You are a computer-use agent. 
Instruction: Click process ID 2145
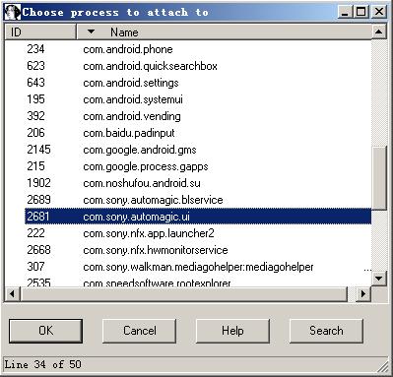(38, 150)
